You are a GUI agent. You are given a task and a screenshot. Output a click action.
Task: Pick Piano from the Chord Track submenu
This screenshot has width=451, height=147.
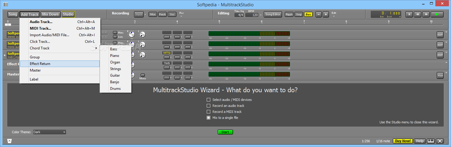click(x=116, y=56)
